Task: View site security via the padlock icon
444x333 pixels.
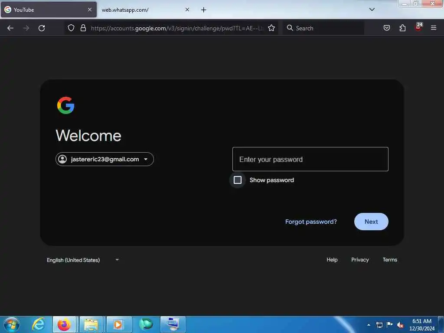Action: (83, 28)
